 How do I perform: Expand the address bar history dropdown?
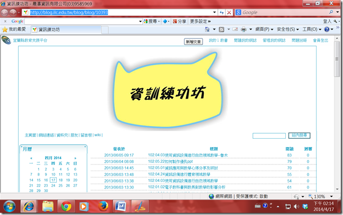click(x=214, y=13)
